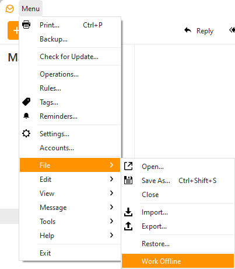
Task: Click the Open external-link icon
Action: tap(128, 166)
